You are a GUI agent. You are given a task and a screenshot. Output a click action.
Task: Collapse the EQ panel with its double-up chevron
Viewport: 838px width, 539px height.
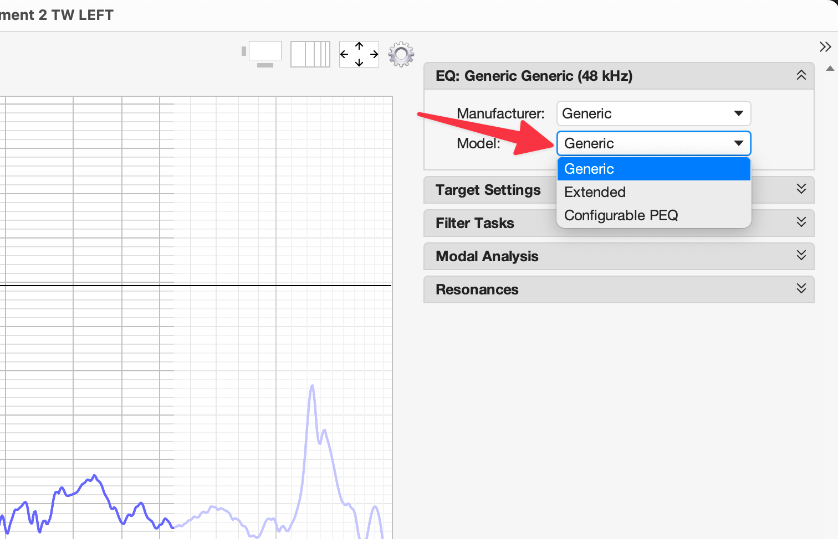tap(801, 75)
